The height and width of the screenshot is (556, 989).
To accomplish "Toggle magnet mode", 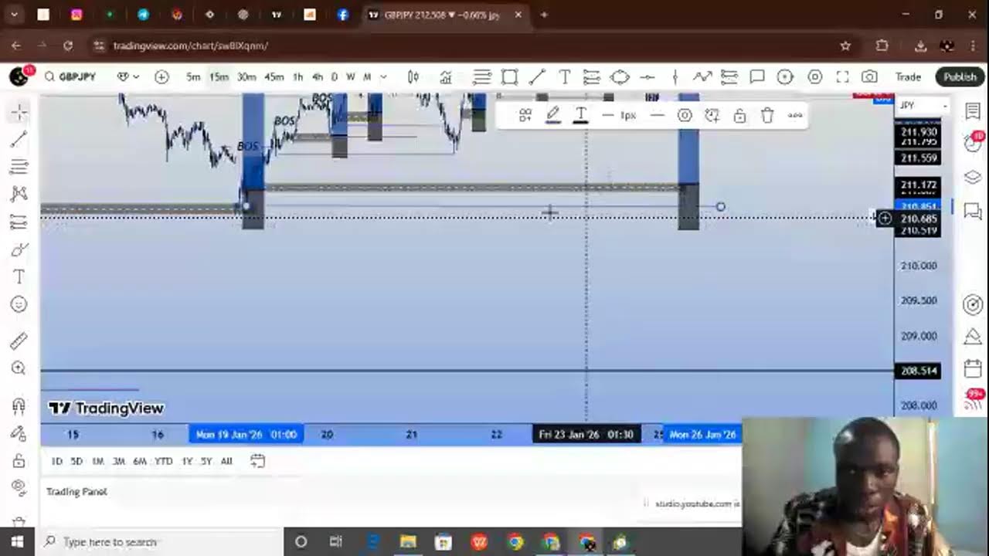I will pyautogui.click(x=19, y=405).
